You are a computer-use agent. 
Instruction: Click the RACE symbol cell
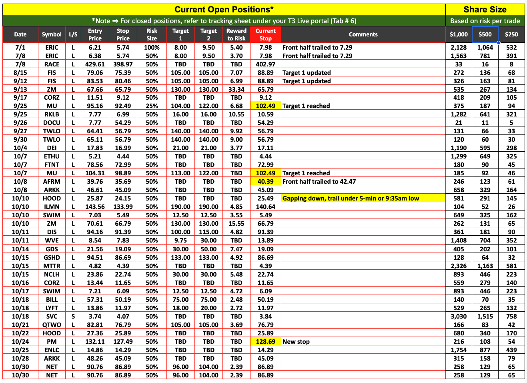pos(52,64)
